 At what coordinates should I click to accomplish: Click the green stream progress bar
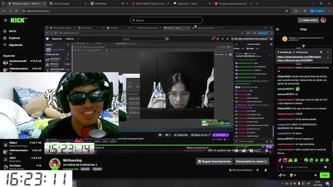coord(159,145)
